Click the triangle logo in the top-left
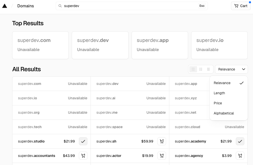253x165 pixels. click(5, 6)
